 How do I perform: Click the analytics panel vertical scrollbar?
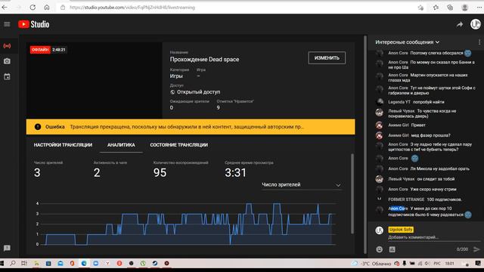(x=352, y=193)
